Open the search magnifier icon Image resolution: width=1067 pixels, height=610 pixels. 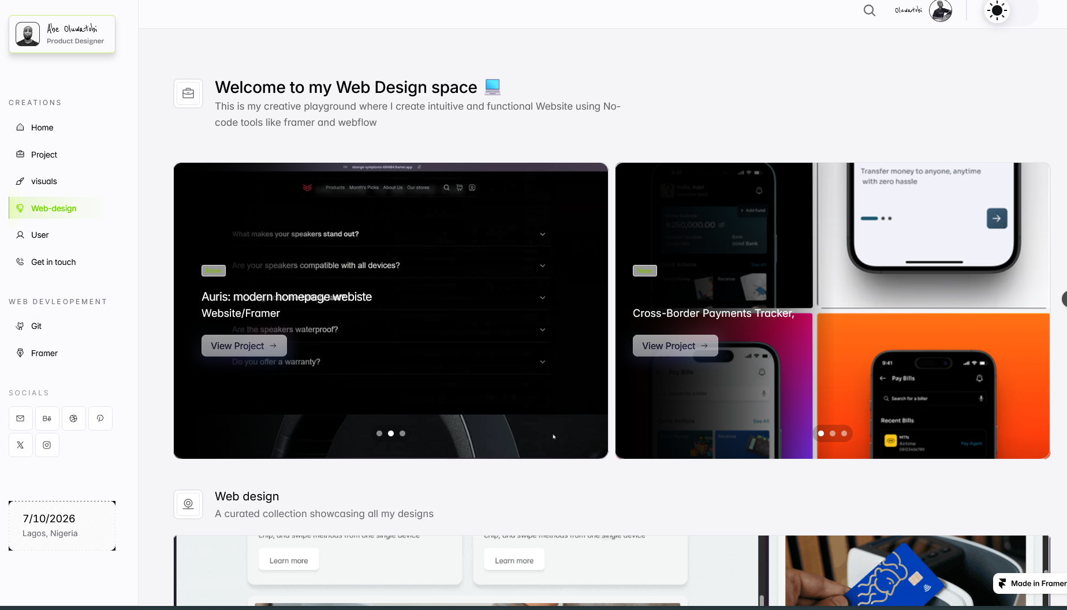click(x=869, y=10)
